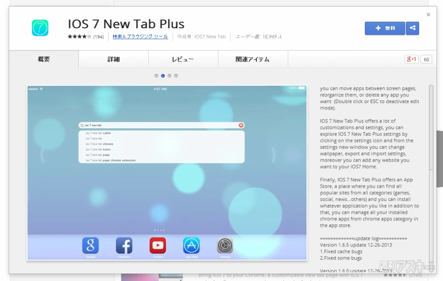This screenshot has height=281, width=443.
Task: Click the search field showing 'ios 7 new tab'
Action: pos(161,125)
